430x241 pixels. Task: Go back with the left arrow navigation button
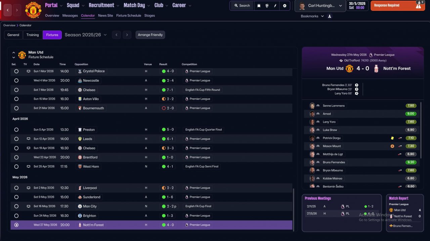[8, 10]
